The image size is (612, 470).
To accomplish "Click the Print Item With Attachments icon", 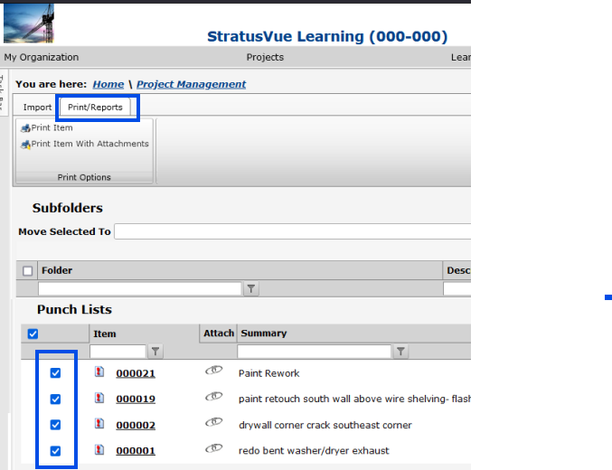I will 25,145.
